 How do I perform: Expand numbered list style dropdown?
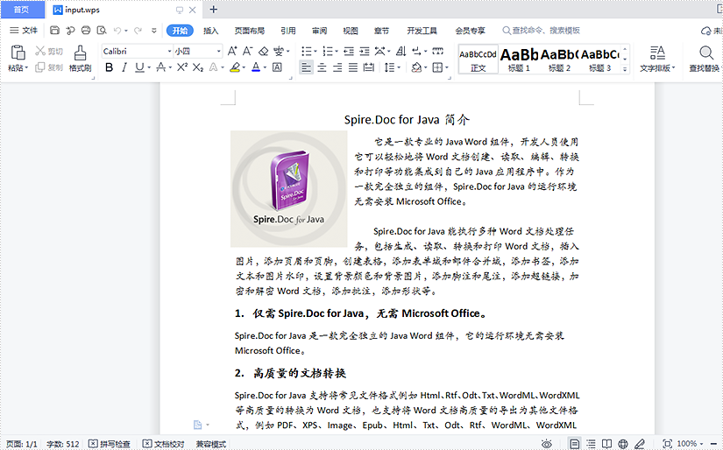pyautogui.click(x=337, y=51)
